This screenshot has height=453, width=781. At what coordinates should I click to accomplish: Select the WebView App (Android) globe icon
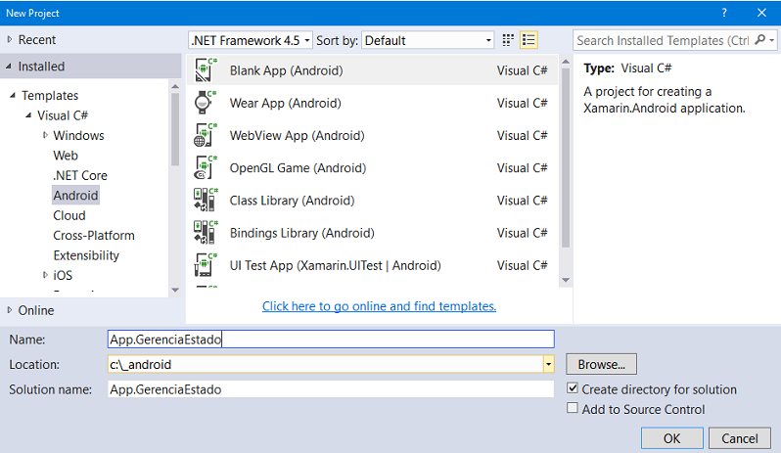(206, 135)
